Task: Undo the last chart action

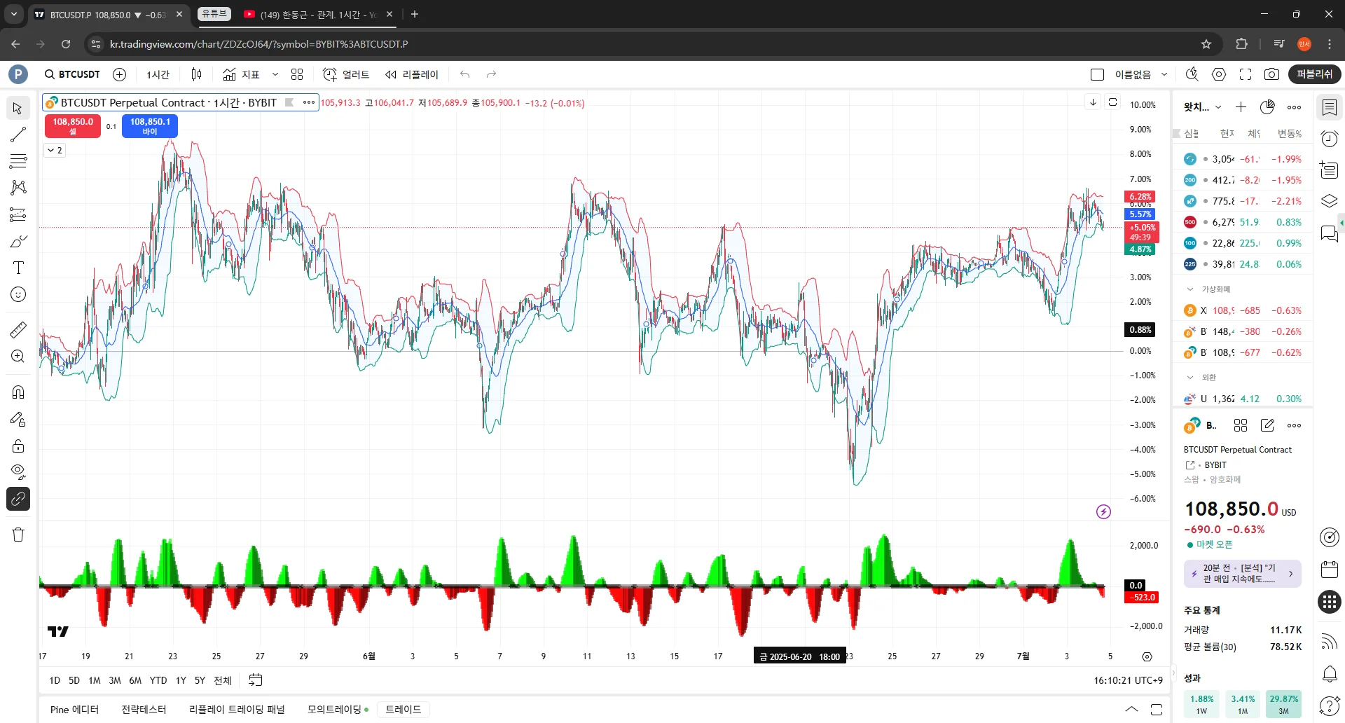Action: (465, 74)
